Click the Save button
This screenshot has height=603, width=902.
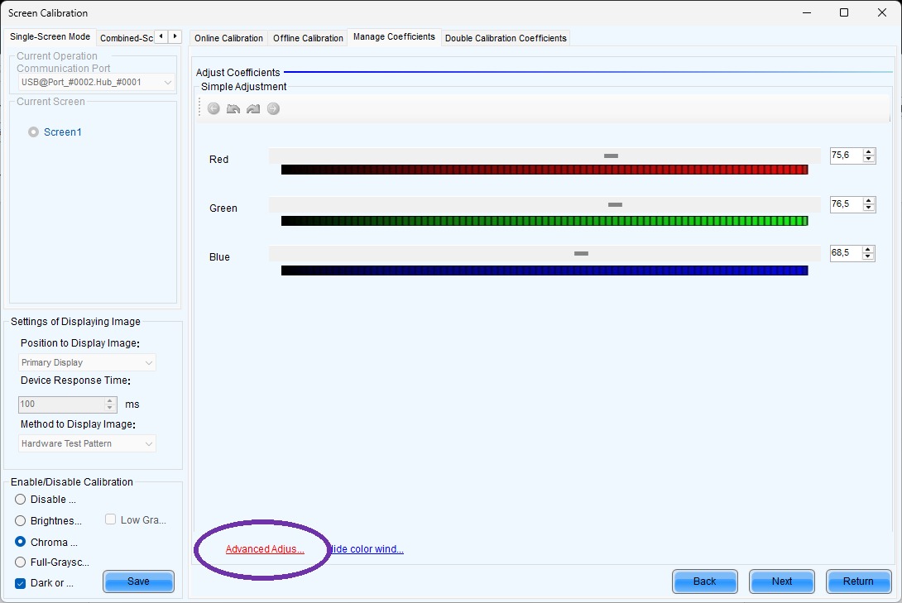[139, 581]
